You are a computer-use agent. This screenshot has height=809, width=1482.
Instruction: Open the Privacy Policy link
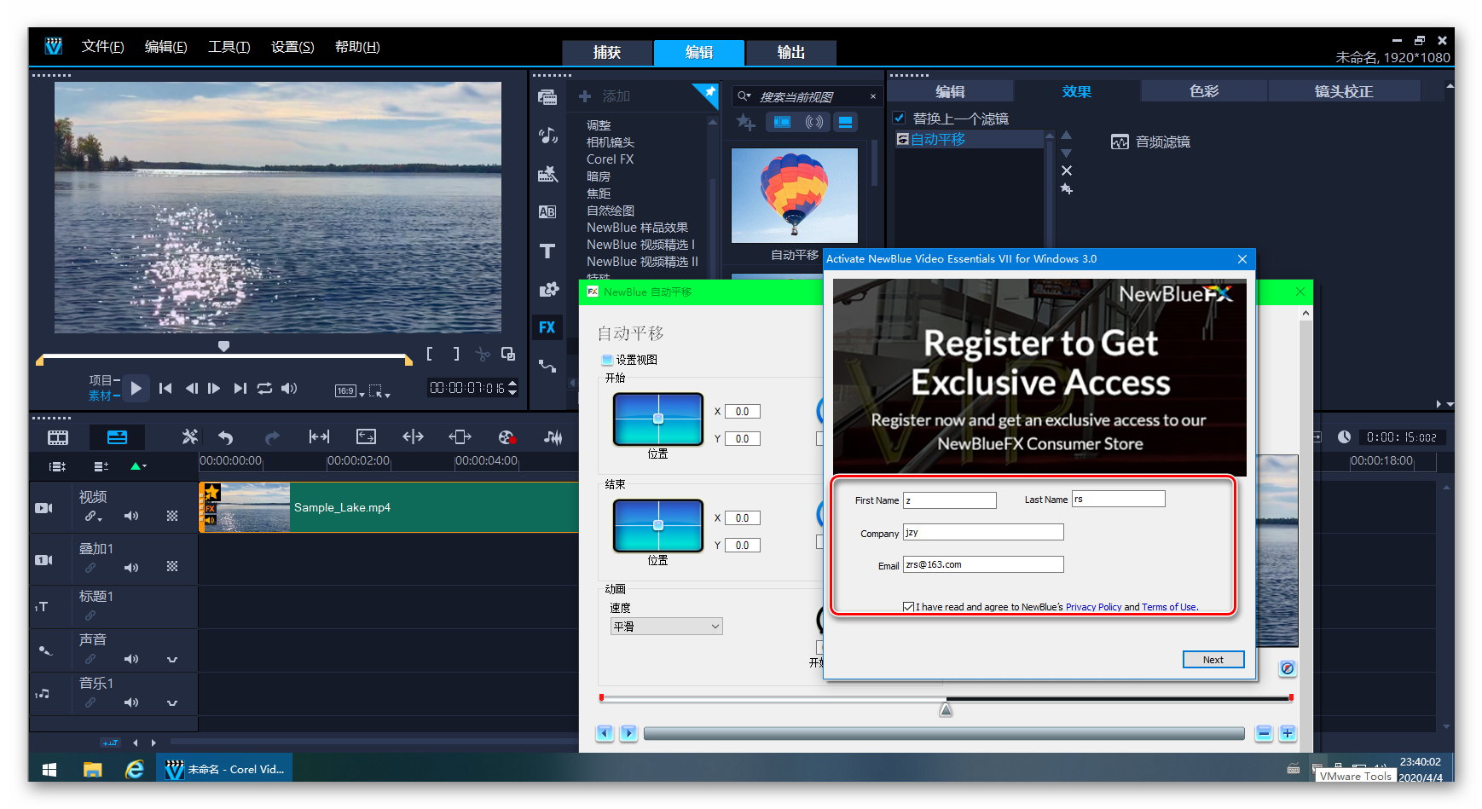pyautogui.click(x=1093, y=607)
